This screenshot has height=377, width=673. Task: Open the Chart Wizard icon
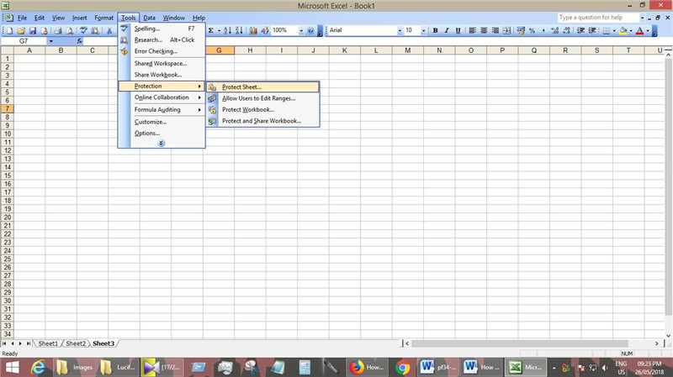pyautogui.click(x=253, y=30)
